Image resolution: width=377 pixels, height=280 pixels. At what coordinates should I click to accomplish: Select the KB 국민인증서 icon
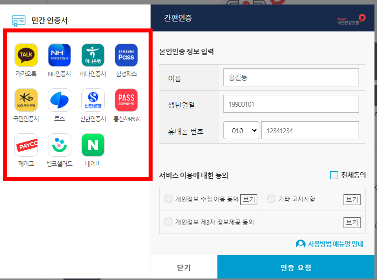(x=26, y=100)
